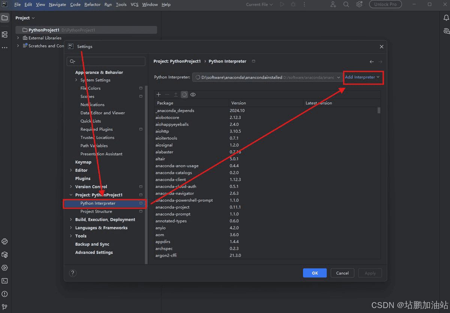The width and height of the screenshot is (450, 313).
Task: Open the VCS menu
Action: 134,4
